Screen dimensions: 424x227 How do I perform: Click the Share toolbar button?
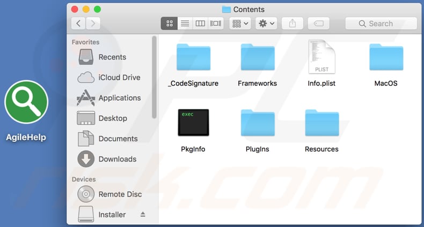(x=293, y=24)
